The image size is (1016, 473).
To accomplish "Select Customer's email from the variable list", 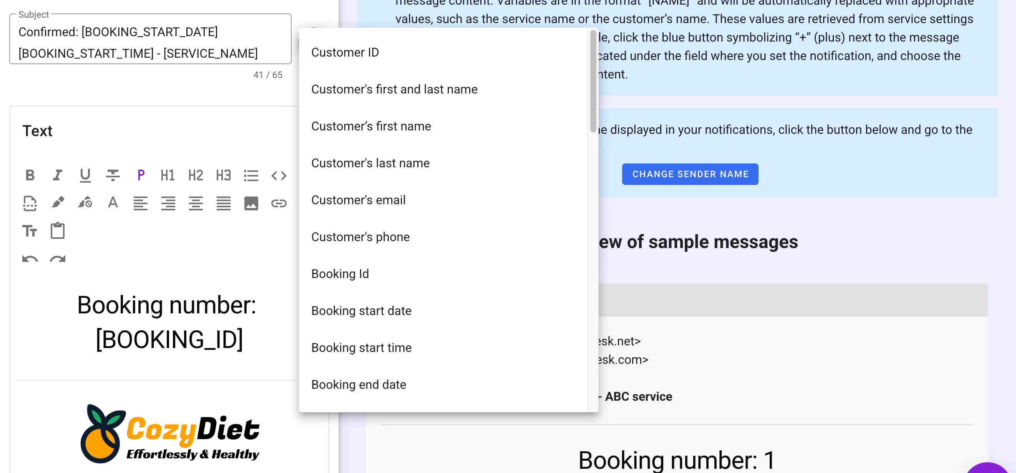I will click(358, 200).
